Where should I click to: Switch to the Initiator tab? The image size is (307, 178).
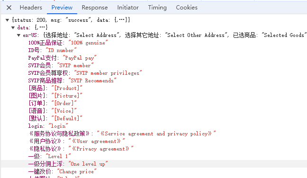[128, 8]
